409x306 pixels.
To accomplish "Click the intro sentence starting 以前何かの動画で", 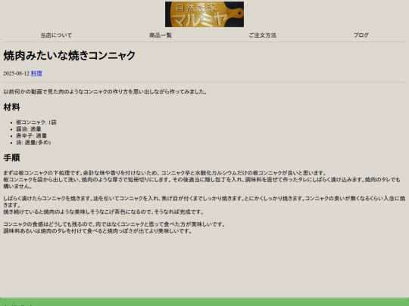I will (105, 91).
